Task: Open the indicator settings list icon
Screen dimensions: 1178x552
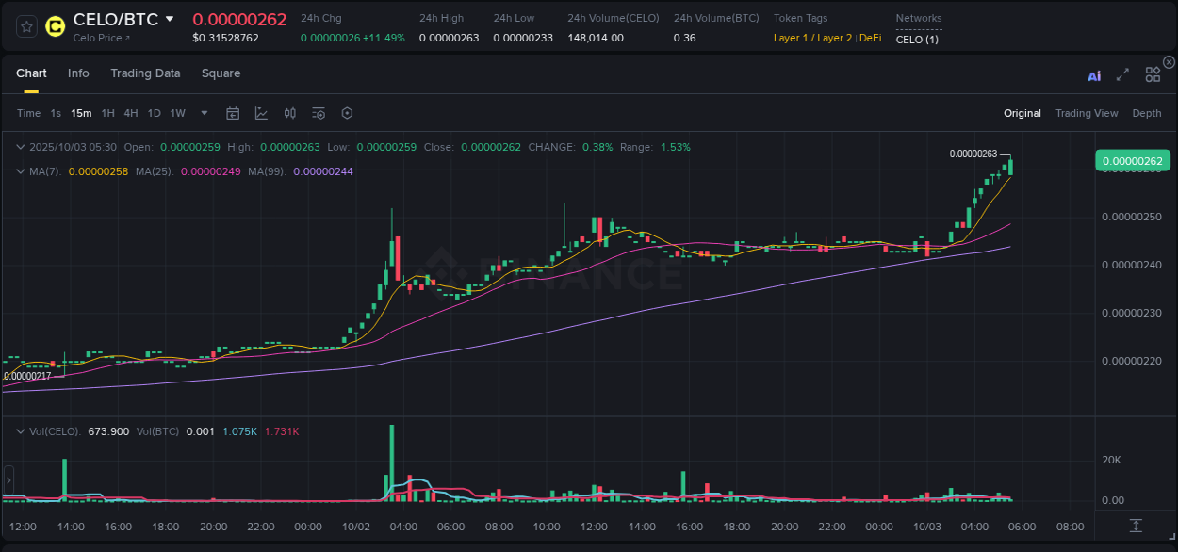Action: coord(318,113)
